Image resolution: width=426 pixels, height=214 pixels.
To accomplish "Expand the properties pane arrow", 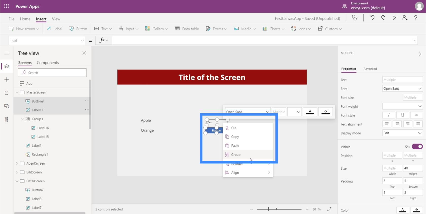I will pyautogui.click(x=419, y=54).
